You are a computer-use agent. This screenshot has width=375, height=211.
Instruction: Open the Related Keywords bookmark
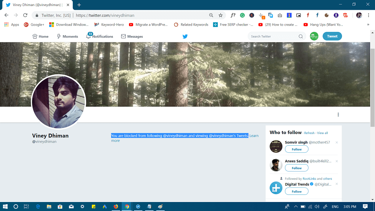point(191,24)
